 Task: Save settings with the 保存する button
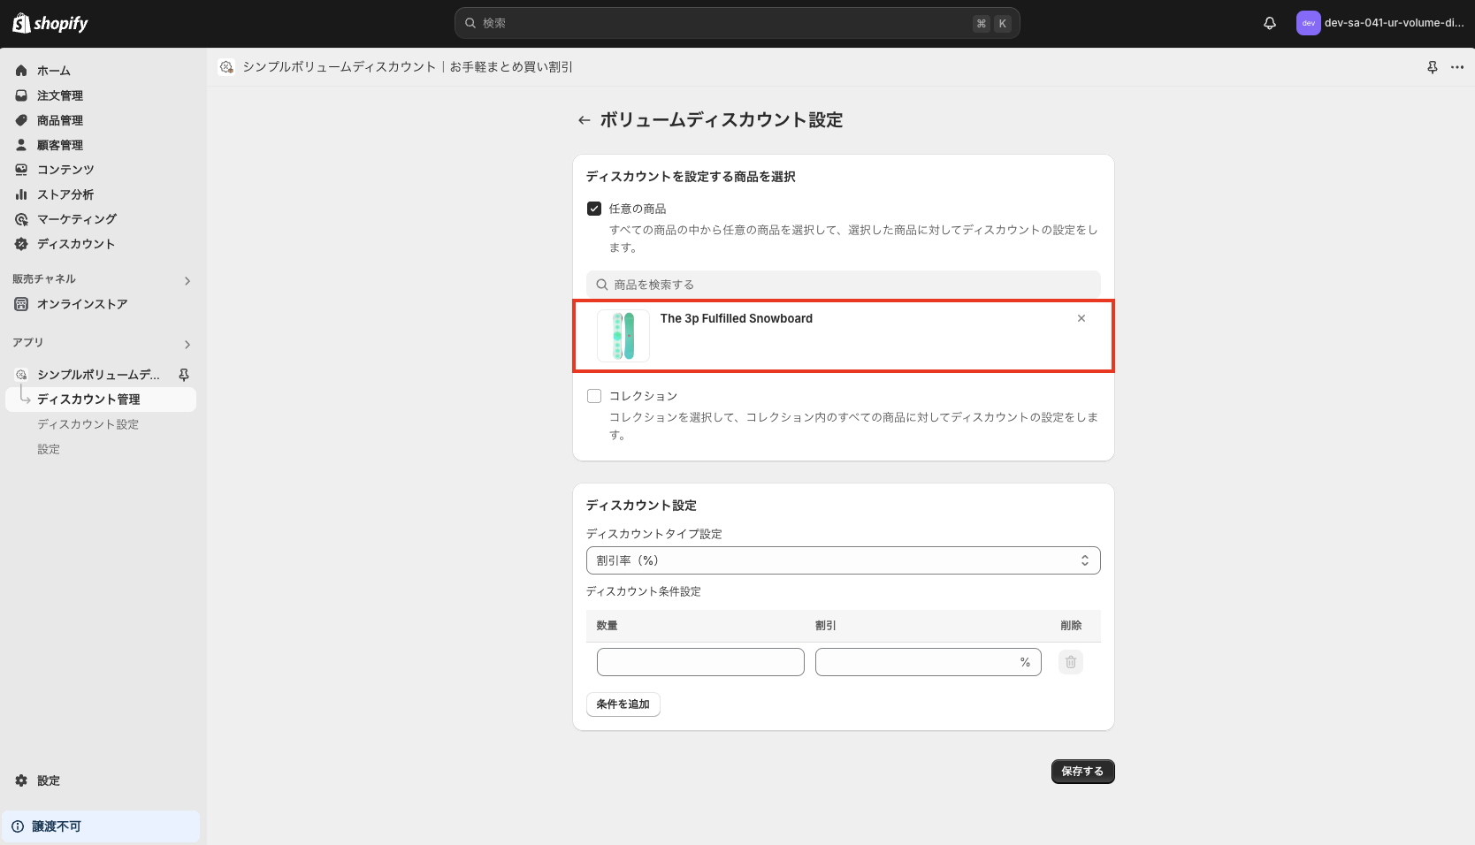(1081, 771)
